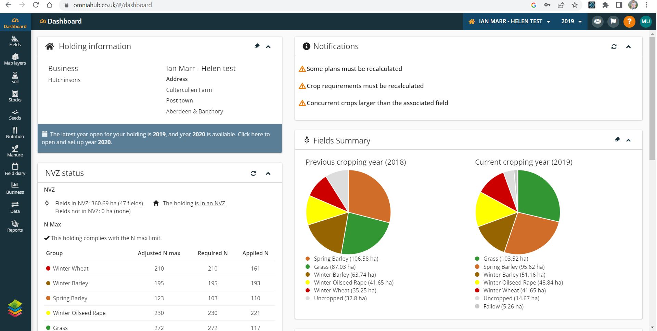Open the Stocks section

(15, 96)
